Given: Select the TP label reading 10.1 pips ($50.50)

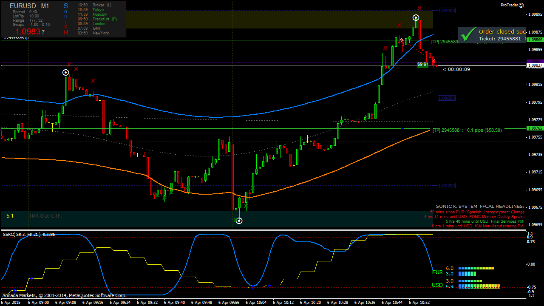Looking at the screenshot, I should click(467, 130).
